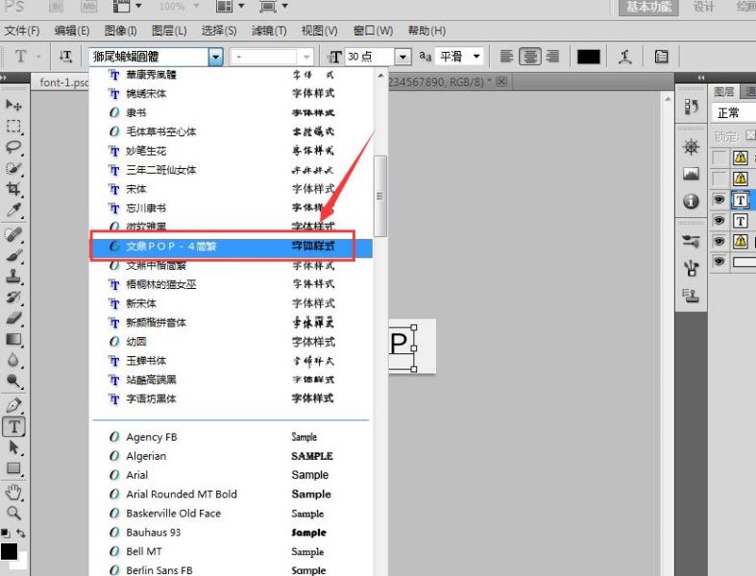Center align text
Image resolution: width=756 pixels, height=576 pixels.
[530, 57]
